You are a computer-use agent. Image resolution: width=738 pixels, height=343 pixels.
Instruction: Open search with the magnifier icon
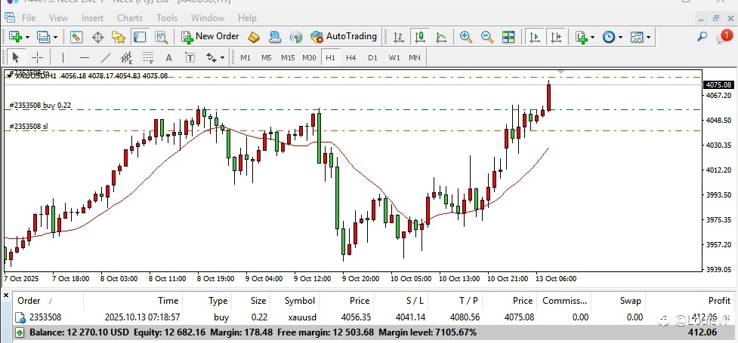tap(702, 36)
